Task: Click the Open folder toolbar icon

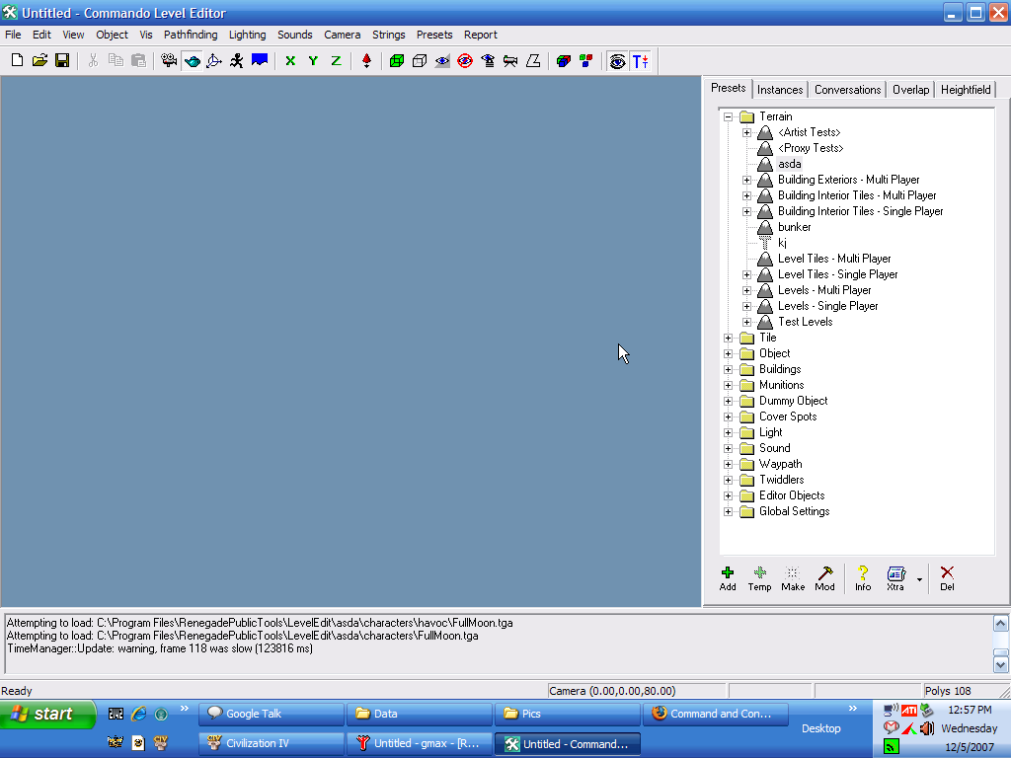Action: (x=39, y=60)
